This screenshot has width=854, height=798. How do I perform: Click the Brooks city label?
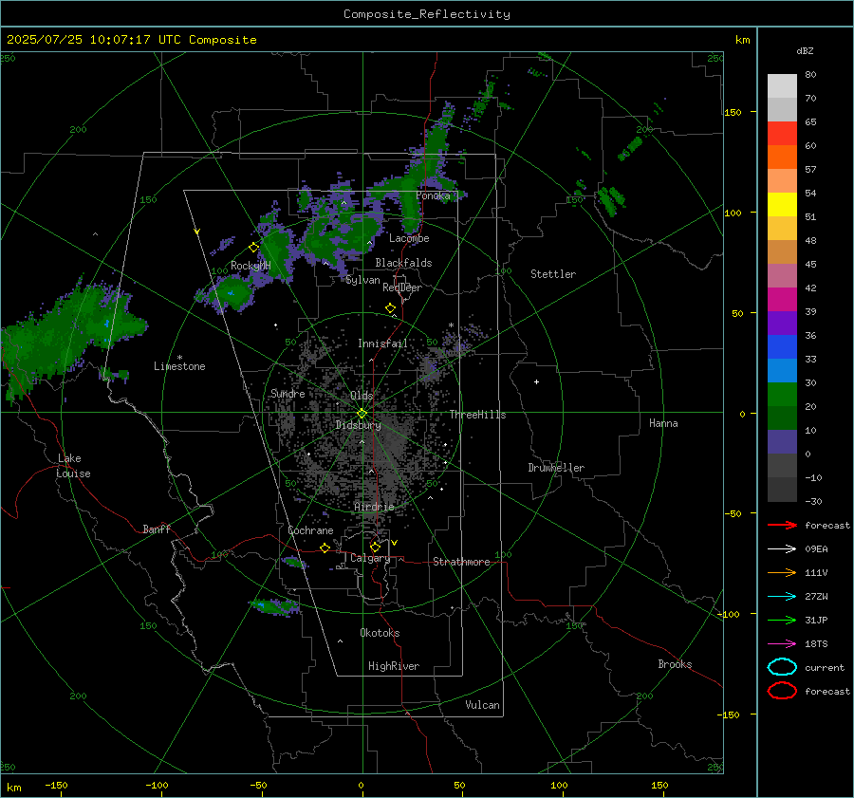point(675,664)
